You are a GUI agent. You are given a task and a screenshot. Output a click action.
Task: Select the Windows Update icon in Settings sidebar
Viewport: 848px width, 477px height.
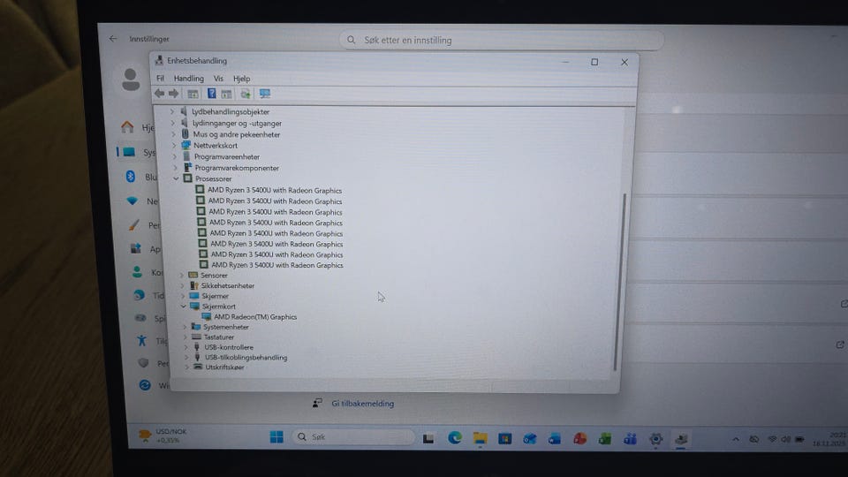tap(144, 385)
